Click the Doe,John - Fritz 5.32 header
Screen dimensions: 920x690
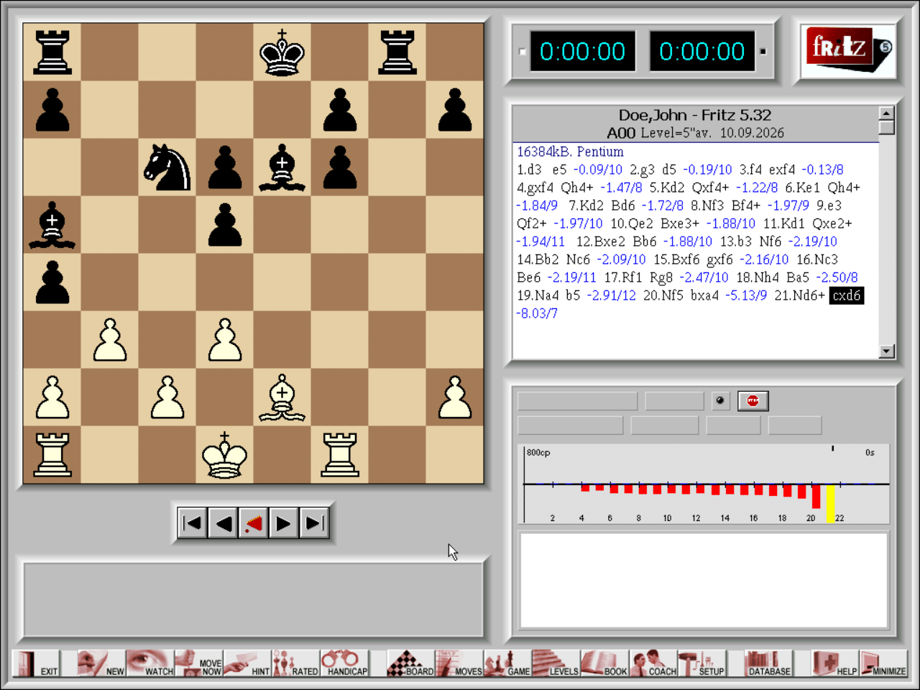coord(695,115)
